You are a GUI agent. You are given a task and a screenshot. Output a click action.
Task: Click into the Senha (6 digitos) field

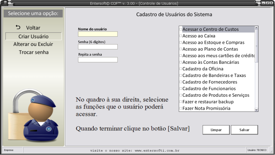click(98, 47)
